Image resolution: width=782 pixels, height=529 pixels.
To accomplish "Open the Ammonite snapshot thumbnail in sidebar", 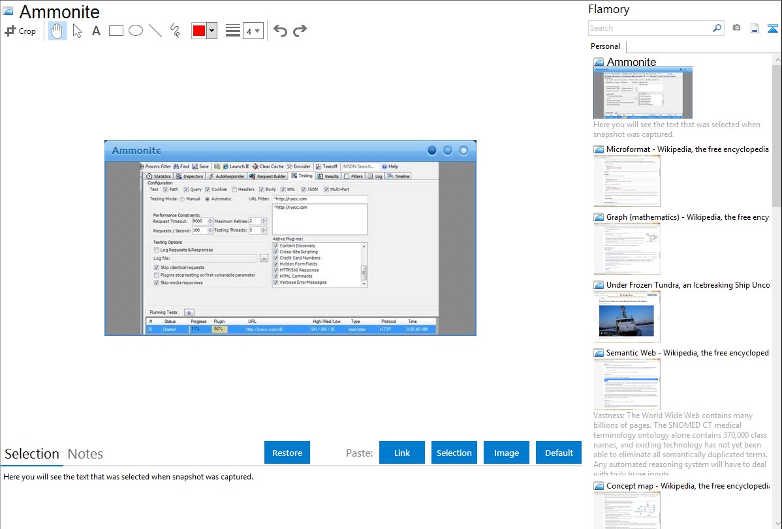I will (643, 93).
